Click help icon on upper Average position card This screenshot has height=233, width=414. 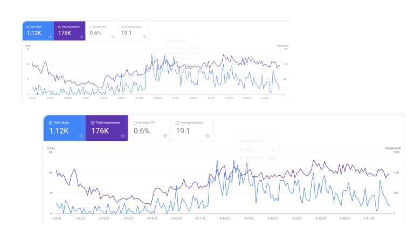[x=144, y=37]
